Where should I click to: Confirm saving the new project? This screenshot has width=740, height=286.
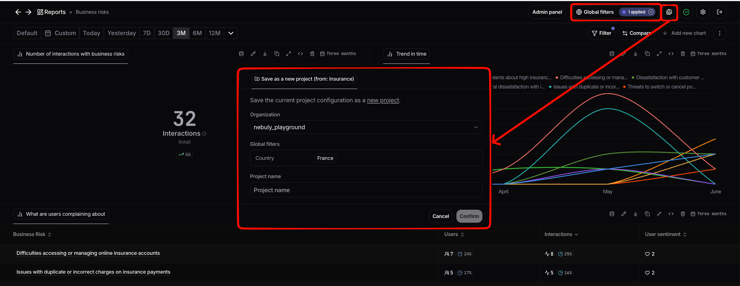pyautogui.click(x=469, y=216)
